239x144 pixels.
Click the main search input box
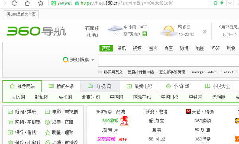(168, 60)
